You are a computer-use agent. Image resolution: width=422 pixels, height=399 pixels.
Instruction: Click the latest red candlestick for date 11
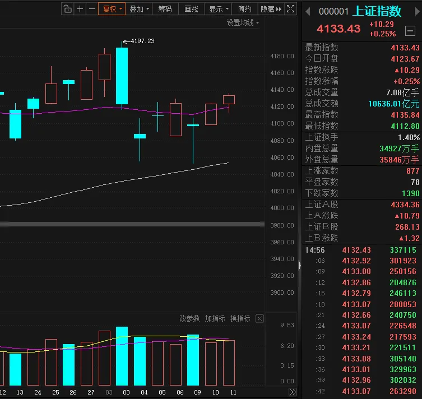229,100
